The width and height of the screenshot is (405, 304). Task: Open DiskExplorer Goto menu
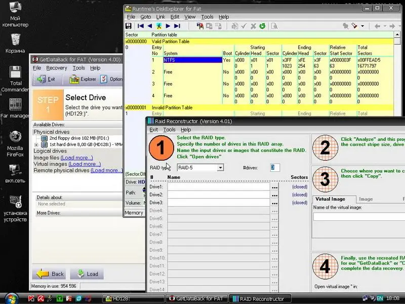coord(146,17)
